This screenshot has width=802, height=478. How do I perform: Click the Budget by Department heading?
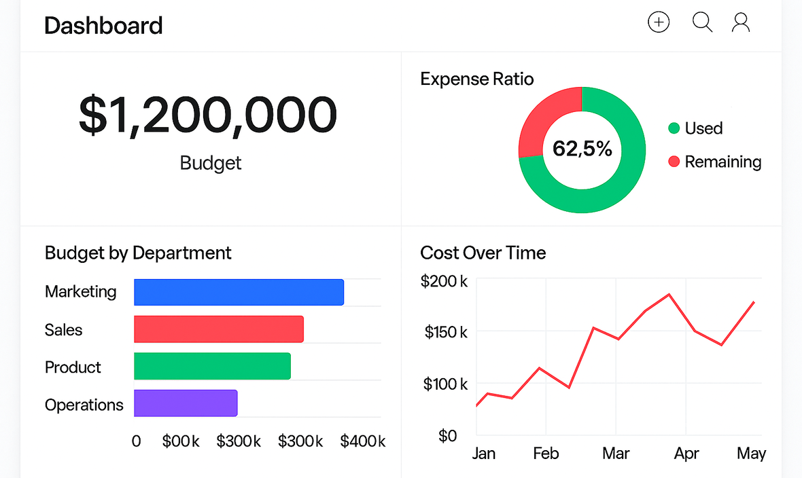[138, 253]
